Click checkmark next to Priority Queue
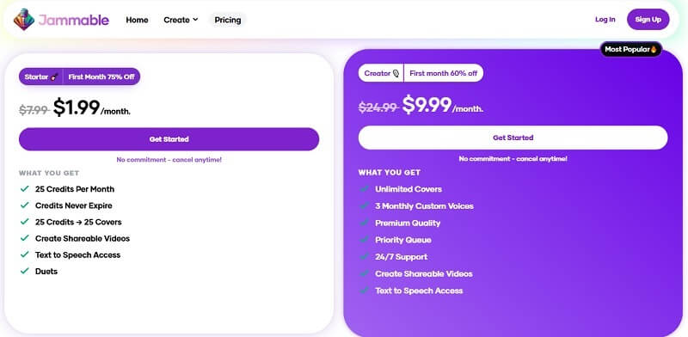The image size is (688, 337). (x=364, y=240)
